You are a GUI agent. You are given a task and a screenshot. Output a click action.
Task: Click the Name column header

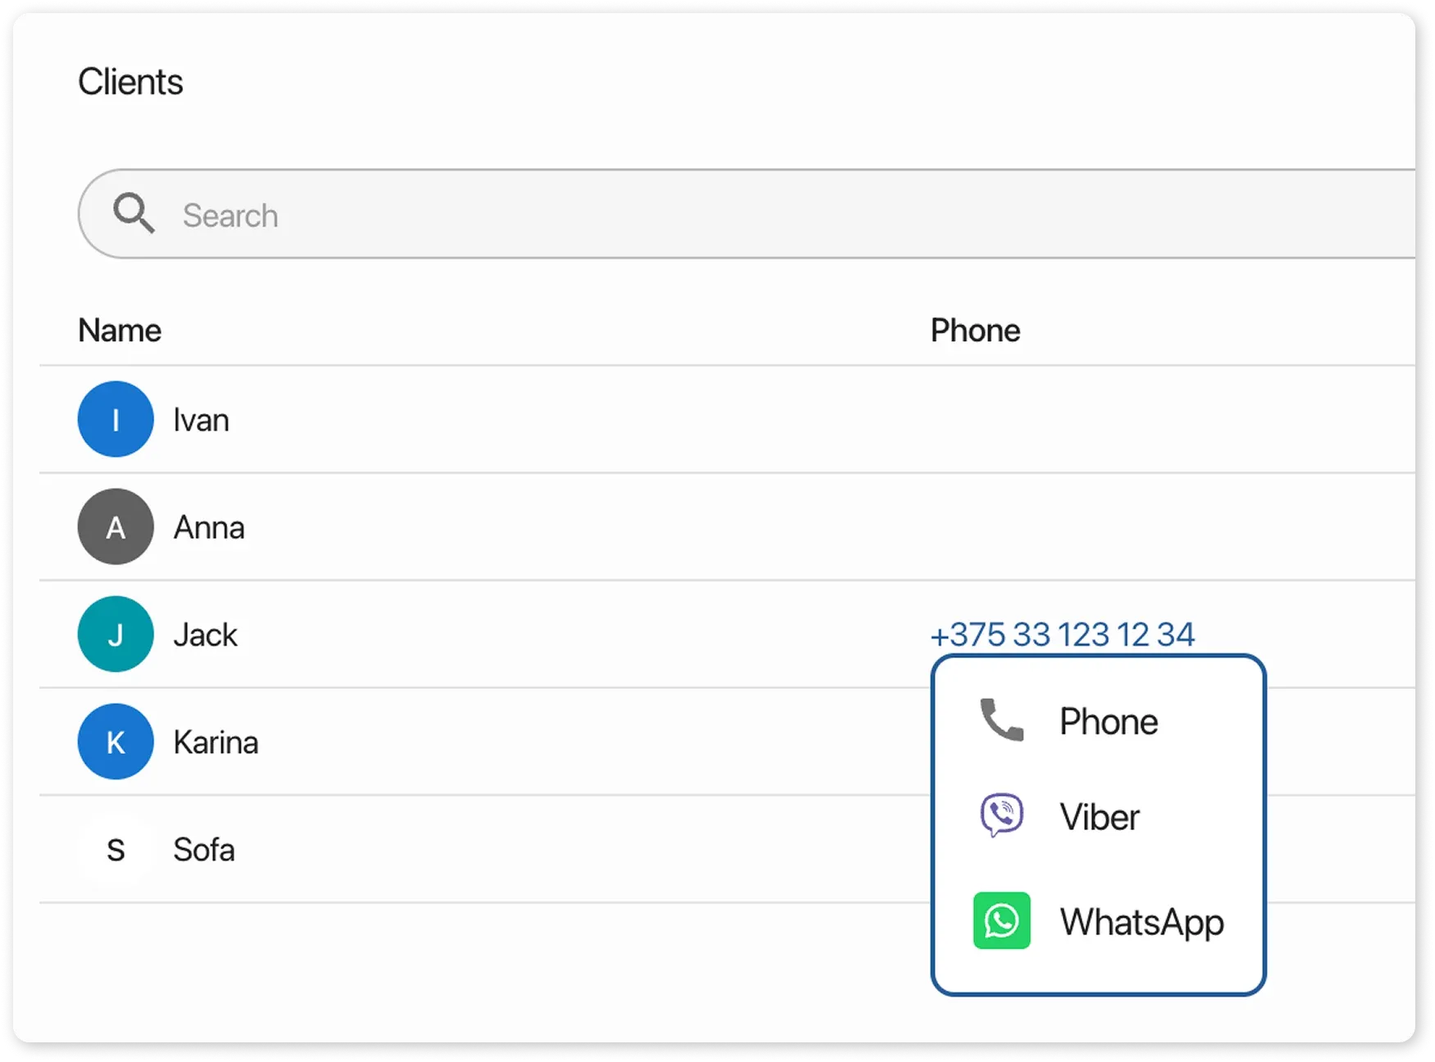coord(120,331)
